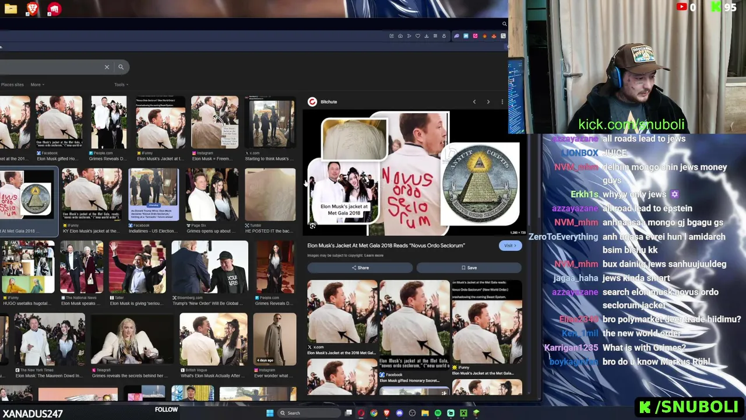Open the 'Grimes opens up about' Page Six thumbnail
This screenshot has height=420, width=746.
(212, 195)
